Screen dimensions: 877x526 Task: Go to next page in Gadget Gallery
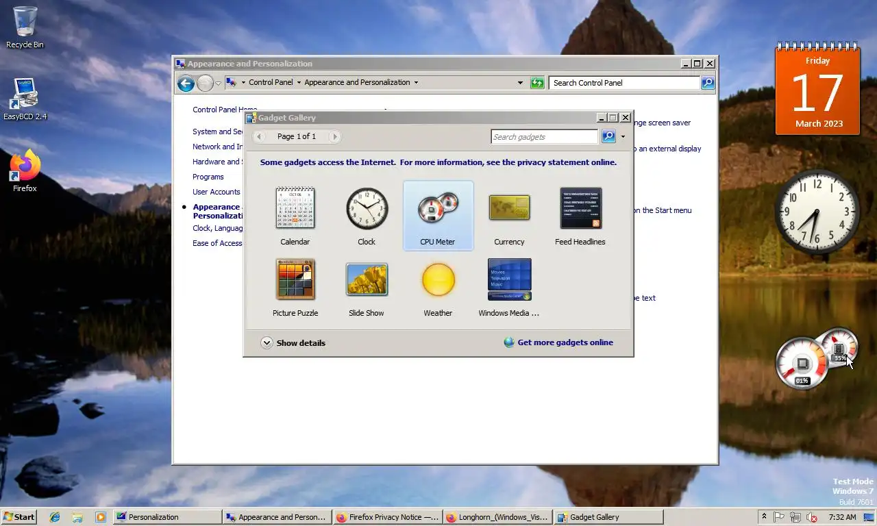334,136
